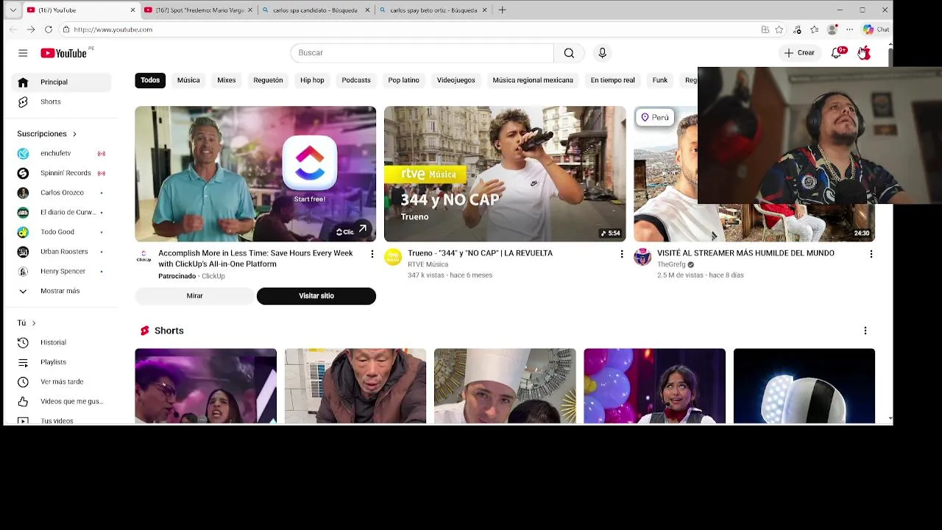Open the Historial page

pos(61,342)
